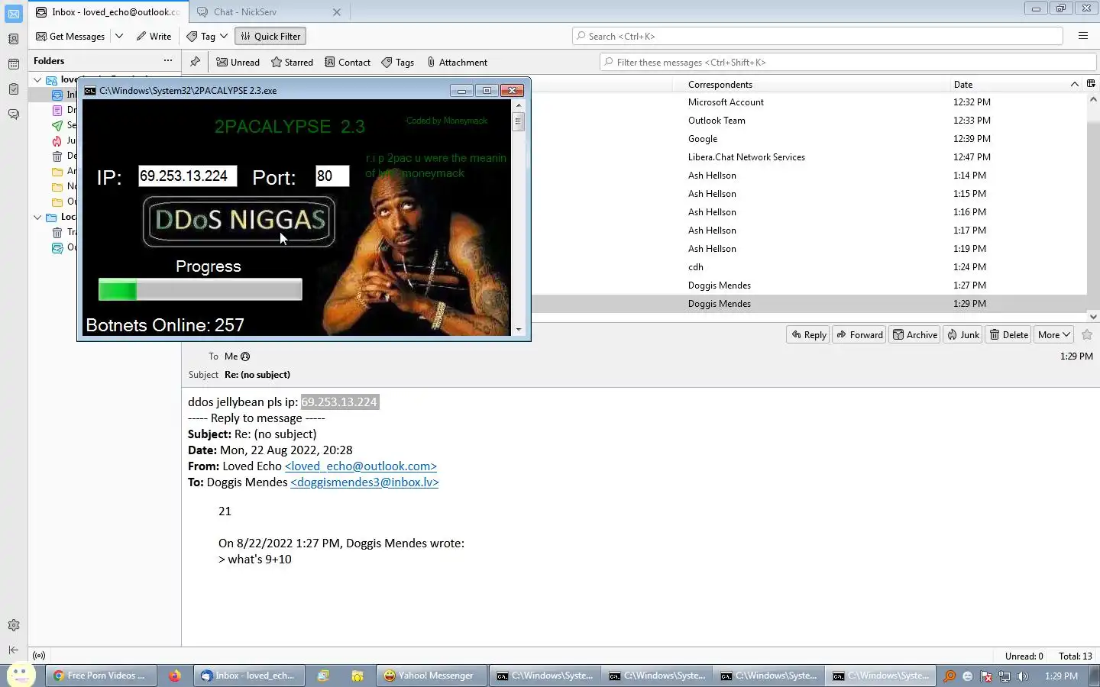Open the Tasks sidebar icon
This screenshot has width=1100, height=687.
tap(14, 89)
